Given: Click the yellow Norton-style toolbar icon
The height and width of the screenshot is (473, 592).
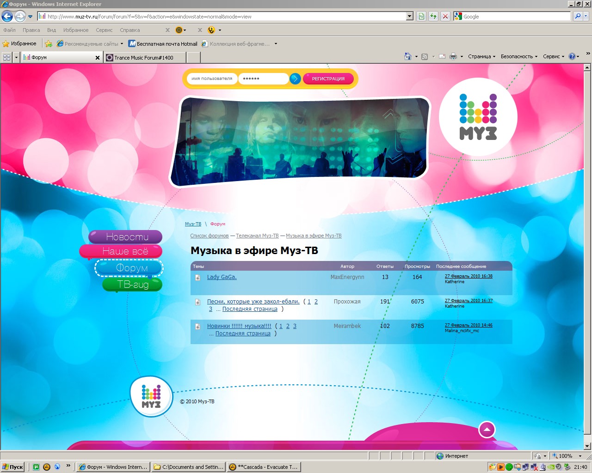Looking at the screenshot, I should coord(211,30).
